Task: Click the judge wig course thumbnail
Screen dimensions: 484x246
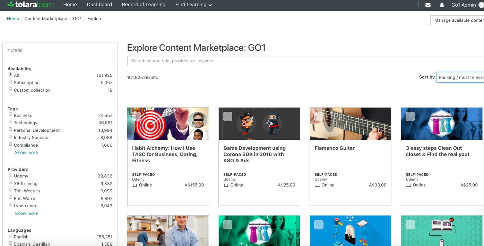Action: tap(351, 231)
